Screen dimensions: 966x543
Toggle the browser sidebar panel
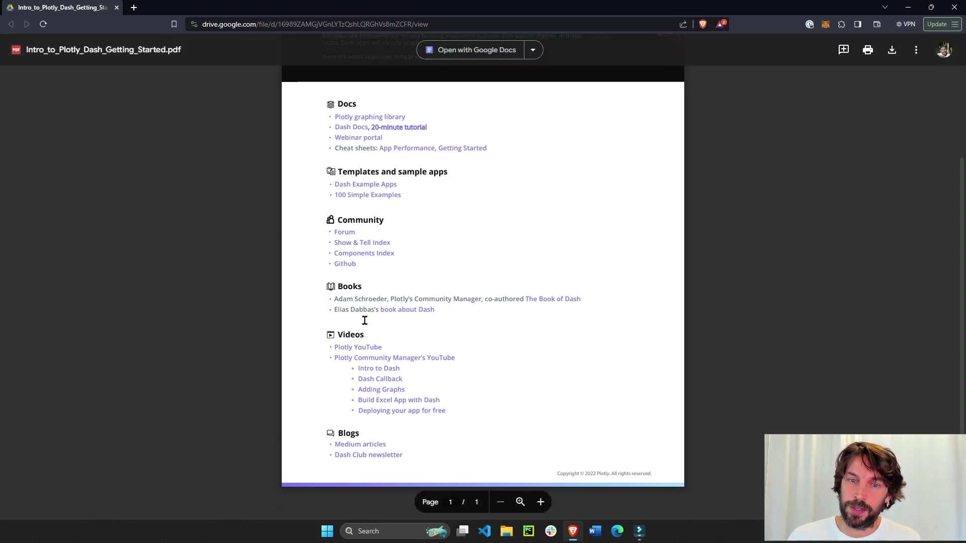[x=858, y=24]
